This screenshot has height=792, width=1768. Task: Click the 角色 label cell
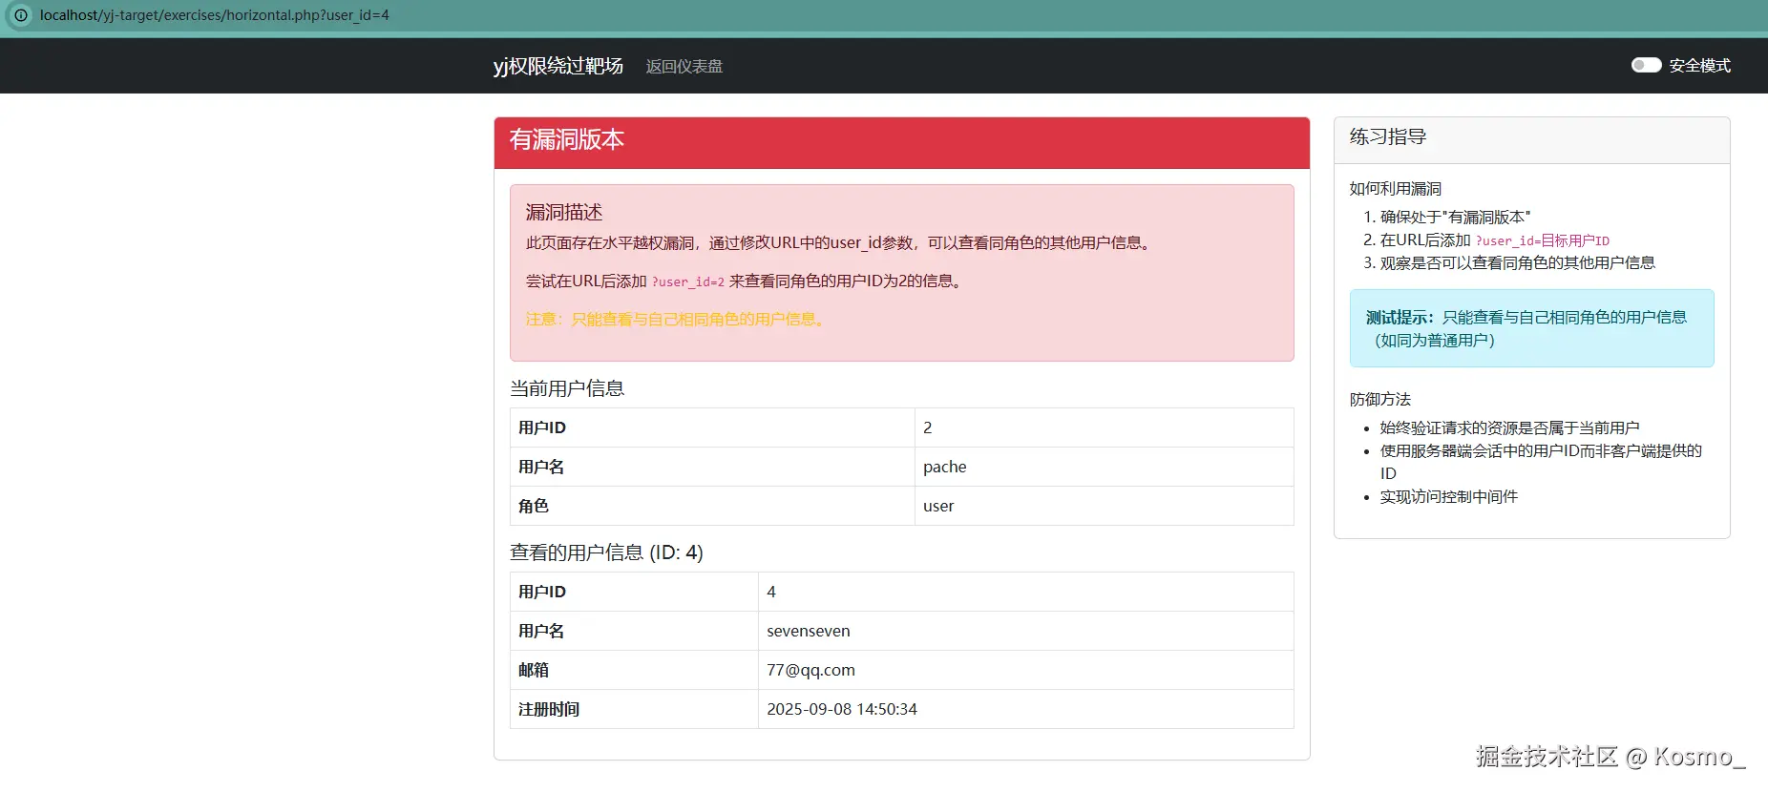(712, 506)
